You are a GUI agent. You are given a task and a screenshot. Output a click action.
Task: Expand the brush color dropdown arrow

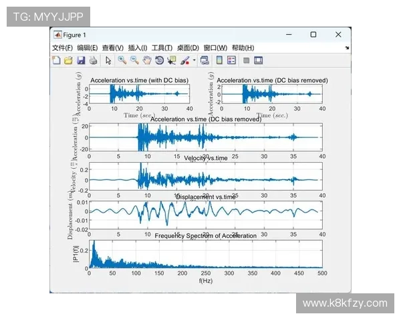click(x=194, y=60)
